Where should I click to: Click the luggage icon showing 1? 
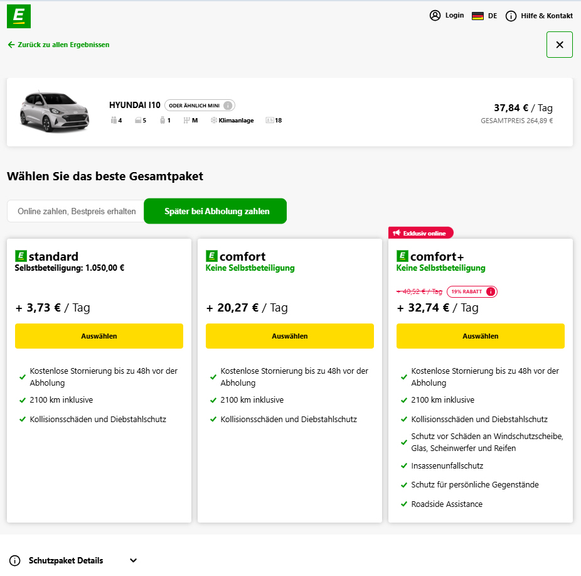163,120
